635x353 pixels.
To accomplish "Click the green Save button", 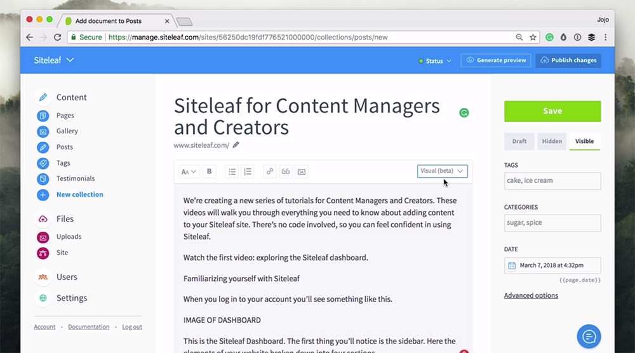I will [x=552, y=111].
